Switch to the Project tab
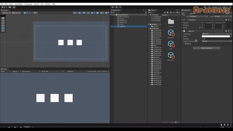 (152, 10)
